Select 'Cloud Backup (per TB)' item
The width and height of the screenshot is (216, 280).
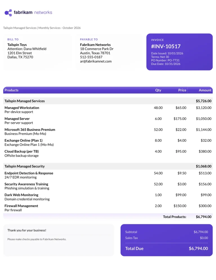coord(22,152)
